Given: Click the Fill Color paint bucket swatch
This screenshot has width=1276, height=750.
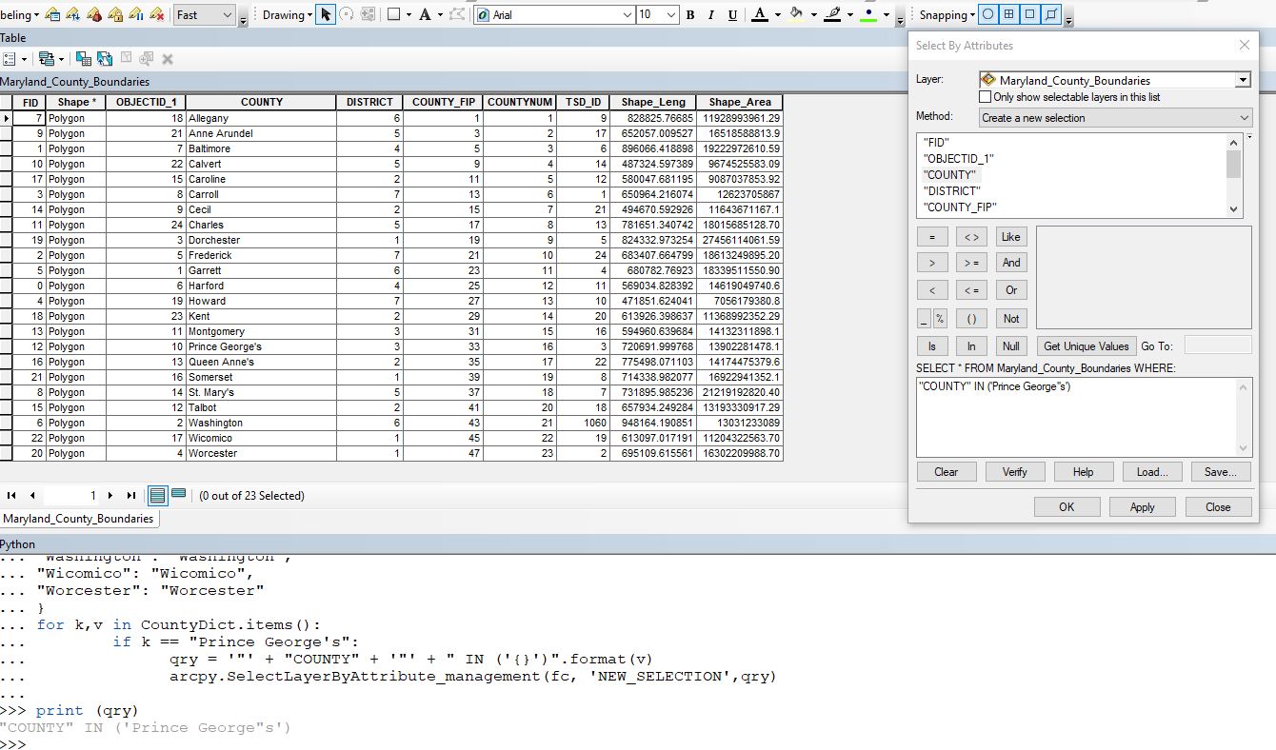Looking at the screenshot, I should (x=797, y=15).
